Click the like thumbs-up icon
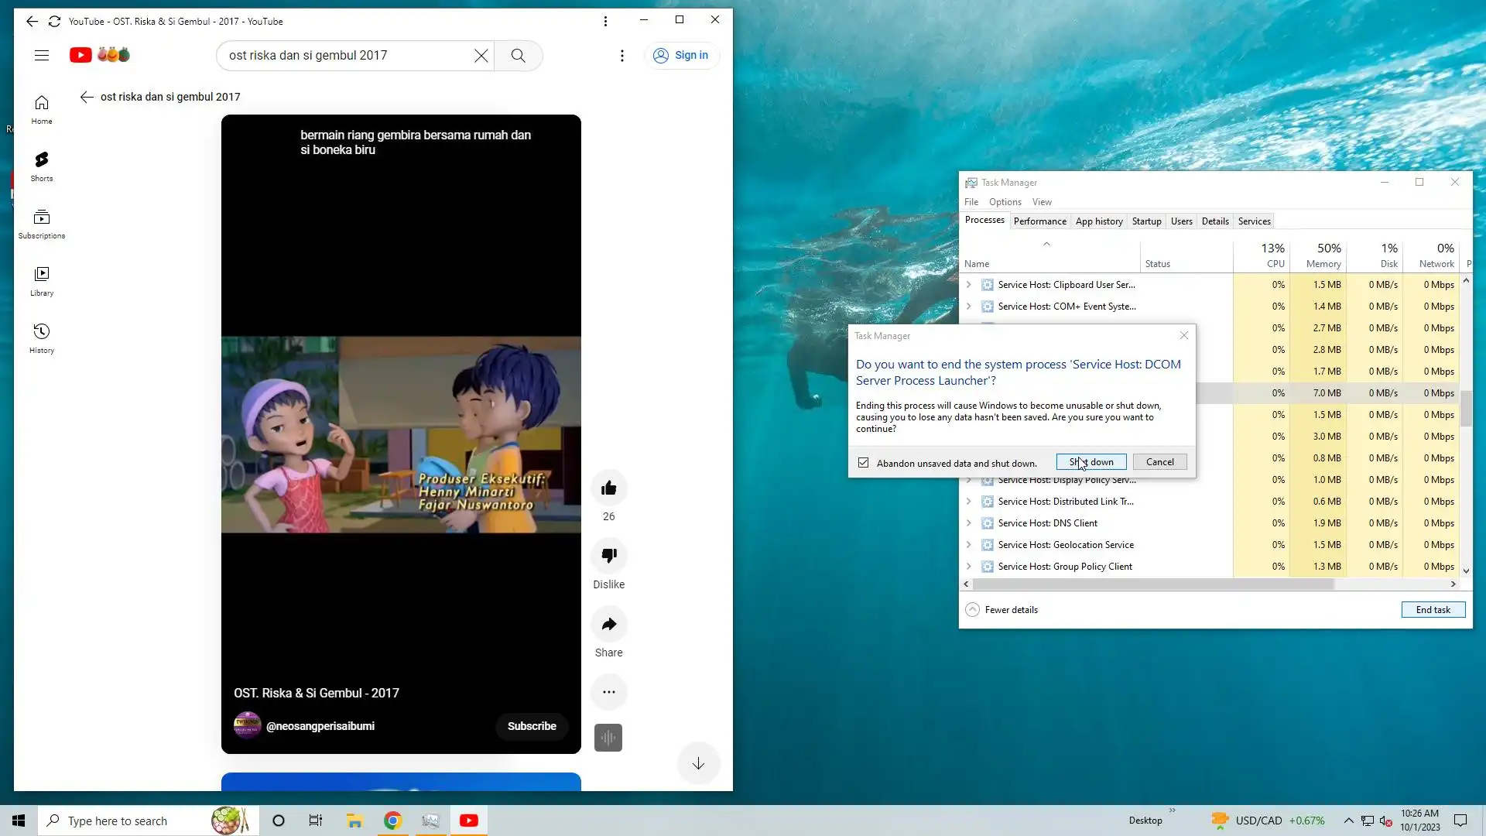Screen dimensions: 1486x836 pyautogui.click(x=608, y=488)
